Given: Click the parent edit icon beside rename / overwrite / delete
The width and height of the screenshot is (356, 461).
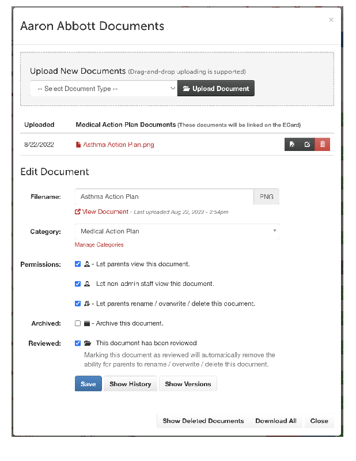Looking at the screenshot, I should coord(87,304).
